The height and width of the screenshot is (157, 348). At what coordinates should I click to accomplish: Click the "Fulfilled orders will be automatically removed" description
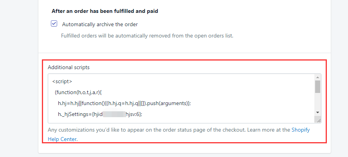tap(147, 36)
